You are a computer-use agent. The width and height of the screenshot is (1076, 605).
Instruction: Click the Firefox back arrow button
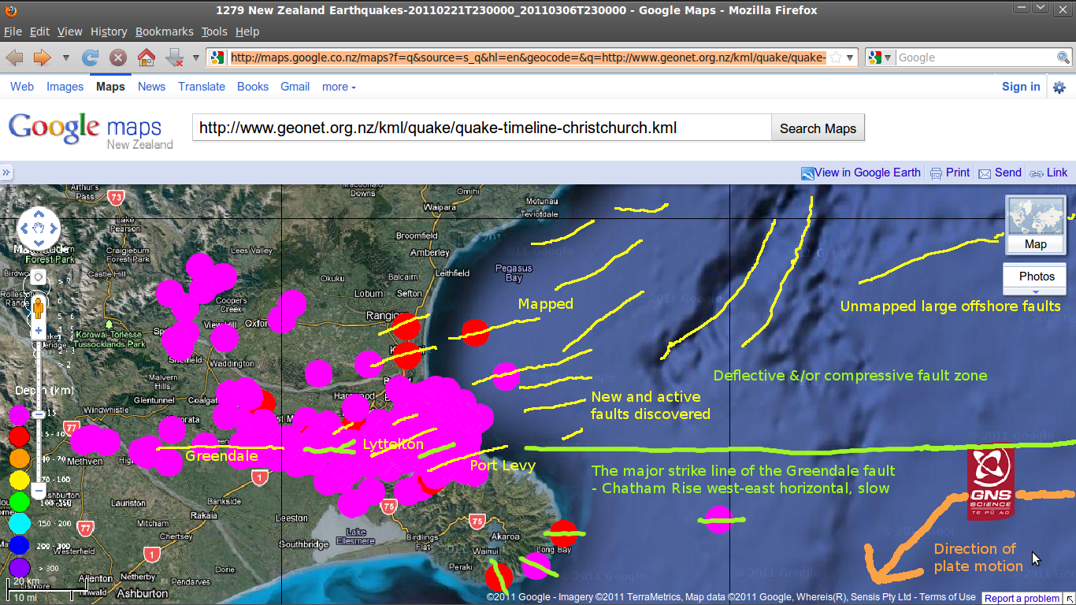(14, 58)
